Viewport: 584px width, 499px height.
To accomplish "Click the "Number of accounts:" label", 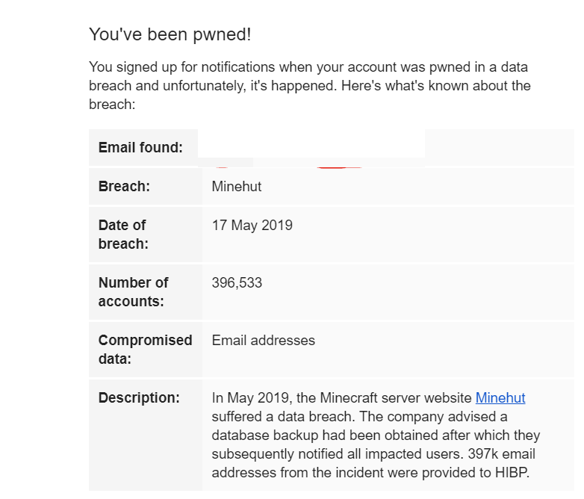I will click(133, 292).
